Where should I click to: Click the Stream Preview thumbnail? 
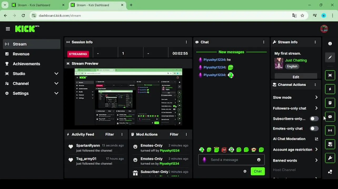point(128,97)
